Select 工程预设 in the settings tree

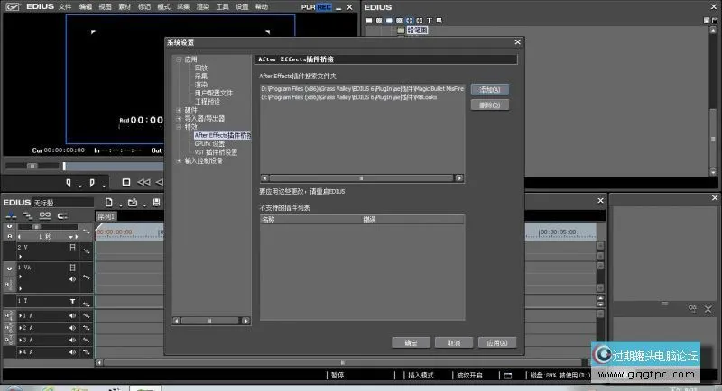pos(208,102)
